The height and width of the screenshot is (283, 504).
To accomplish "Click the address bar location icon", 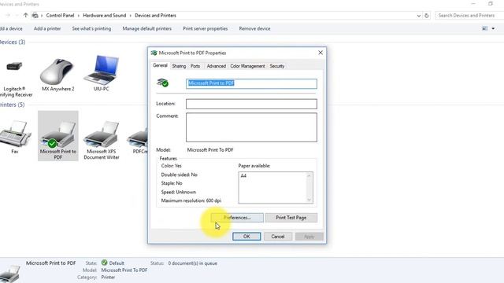I will pos(35,15).
